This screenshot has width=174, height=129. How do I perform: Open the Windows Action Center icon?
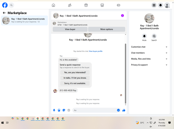point(169,123)
